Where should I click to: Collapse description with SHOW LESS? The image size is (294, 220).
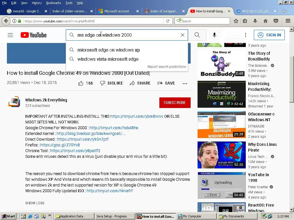coord(35,203)
